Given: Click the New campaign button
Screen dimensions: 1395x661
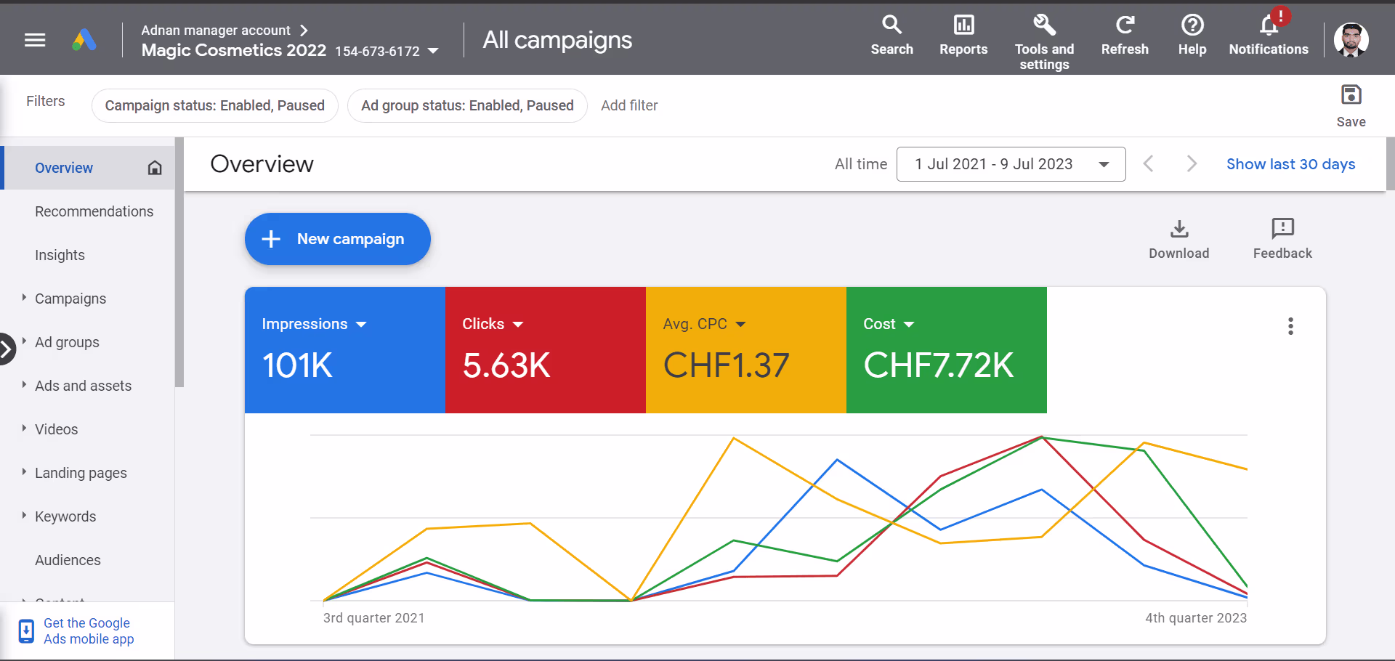Looking at the screenshot, I should [337, 239].
